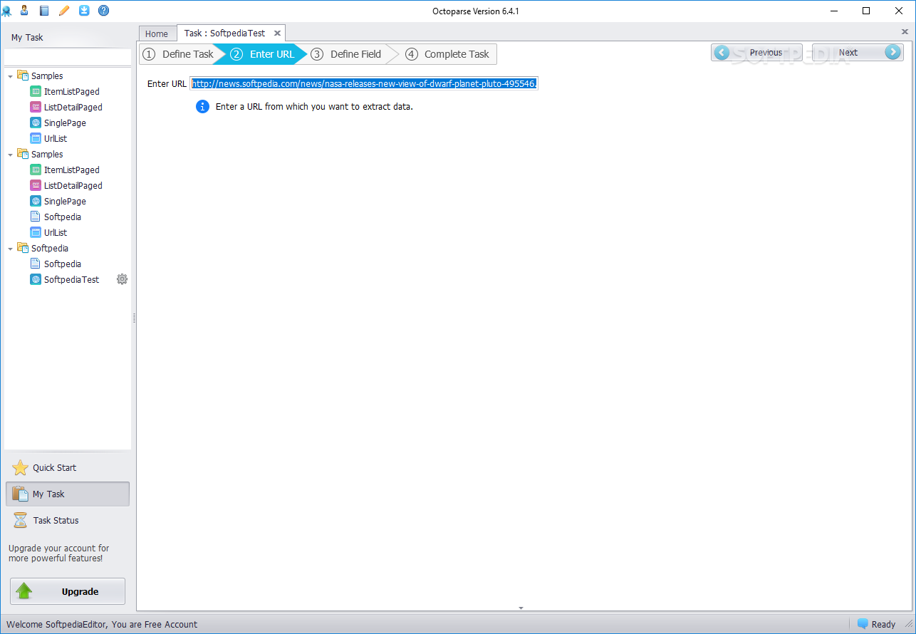916x634 pixels.
Task: Click the gear icon beside SoftpediaTest
Action: point(122,279)
